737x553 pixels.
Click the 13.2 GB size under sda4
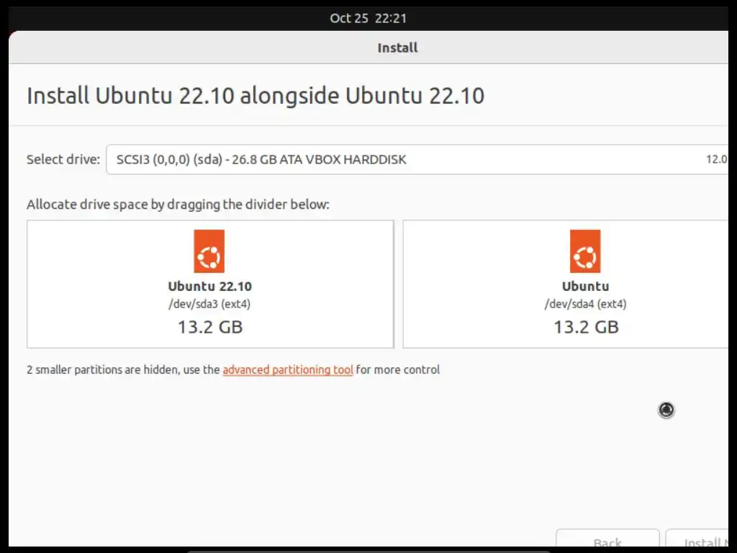(585, 327)
